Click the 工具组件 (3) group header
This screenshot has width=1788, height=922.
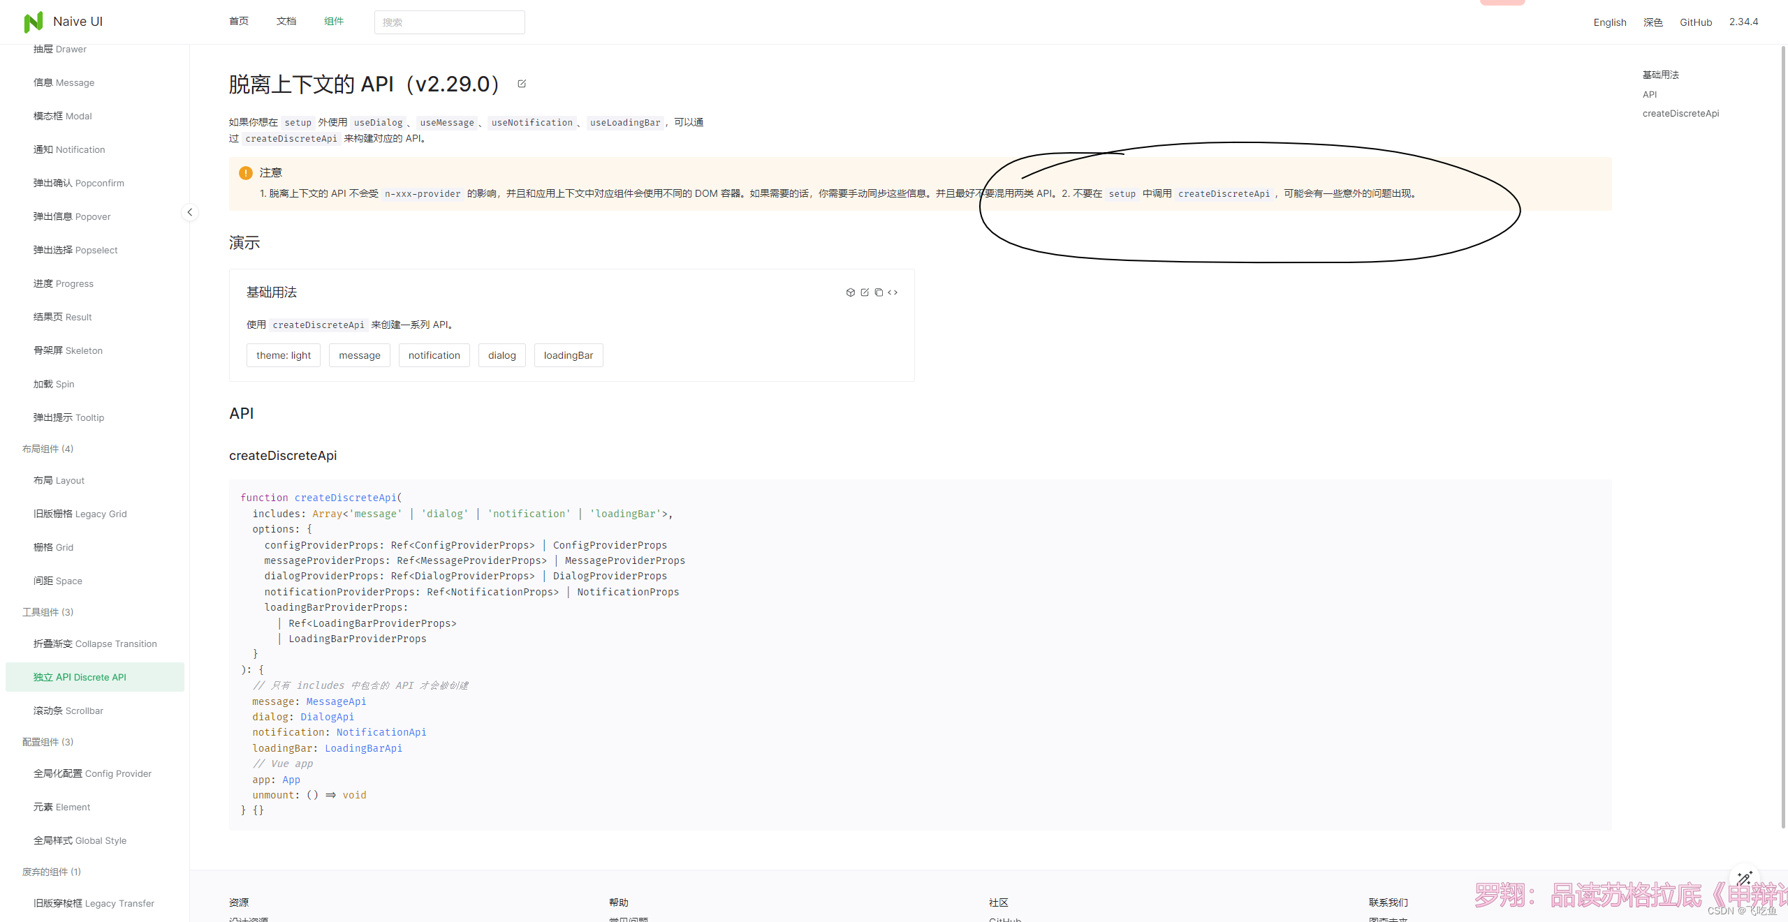pos(47,612)
